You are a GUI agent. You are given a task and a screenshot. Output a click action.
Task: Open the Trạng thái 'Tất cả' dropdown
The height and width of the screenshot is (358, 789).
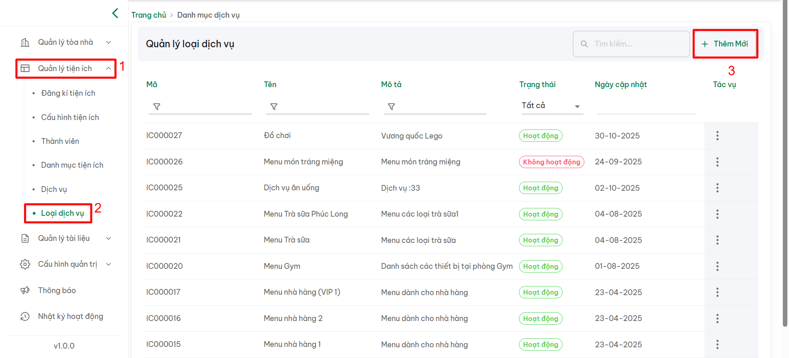pyautogui.click(x=551, y=106)
